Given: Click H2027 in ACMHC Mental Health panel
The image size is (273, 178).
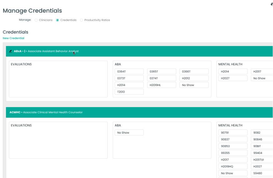Looking at the screenshot, I should [x=262, y=166].
